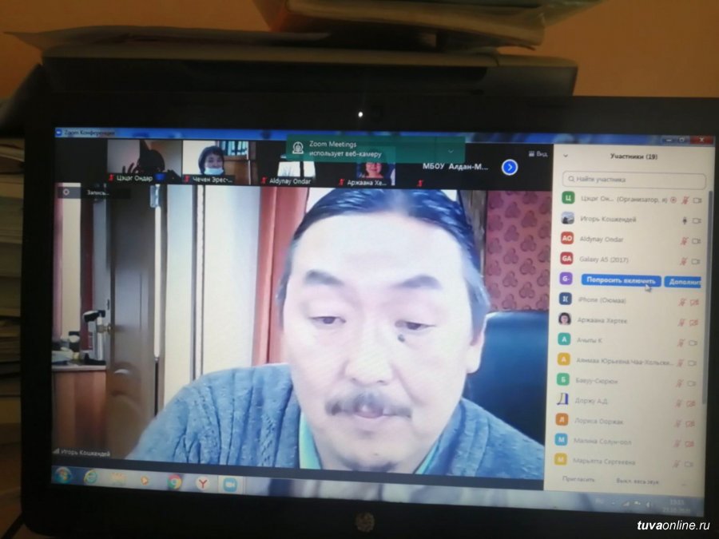This screenshot has height=539, width=719.
Task: Collapse the Участники panel with the chevron
Action: click(x=566, y=157)
